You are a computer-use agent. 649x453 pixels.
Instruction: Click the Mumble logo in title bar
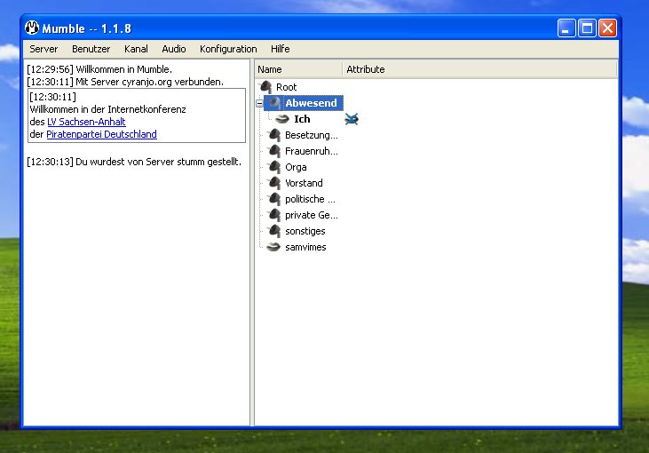click(32, 28)
